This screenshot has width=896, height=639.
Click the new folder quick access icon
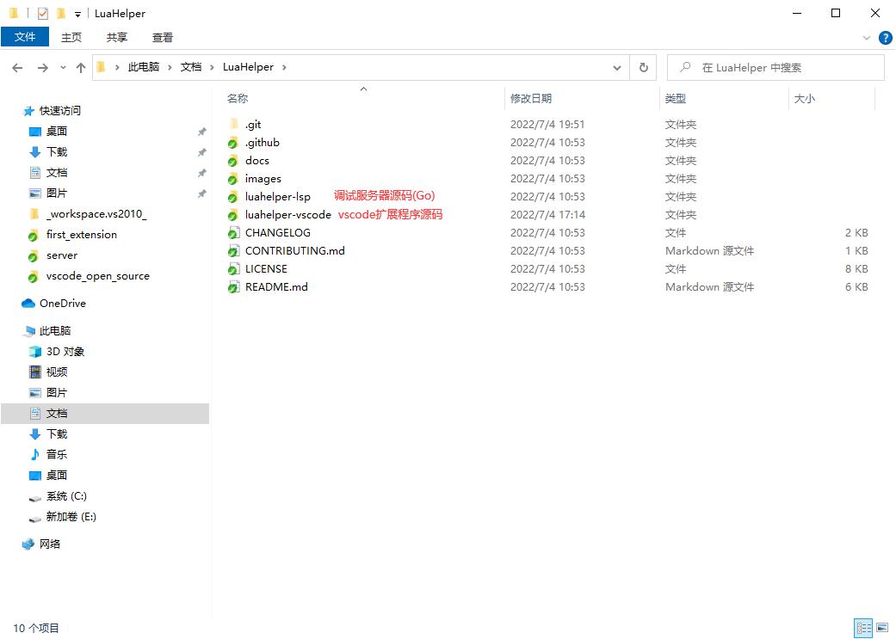[x=61, y=13]
